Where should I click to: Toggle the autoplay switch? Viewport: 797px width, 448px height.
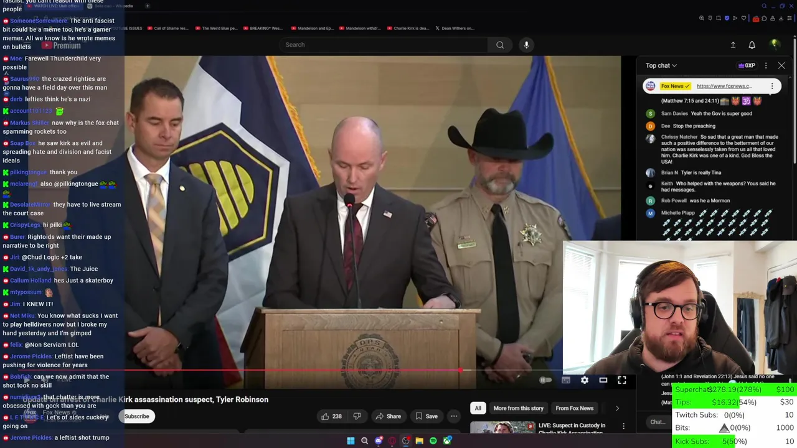pyautogui.click(x=545, y=380)
